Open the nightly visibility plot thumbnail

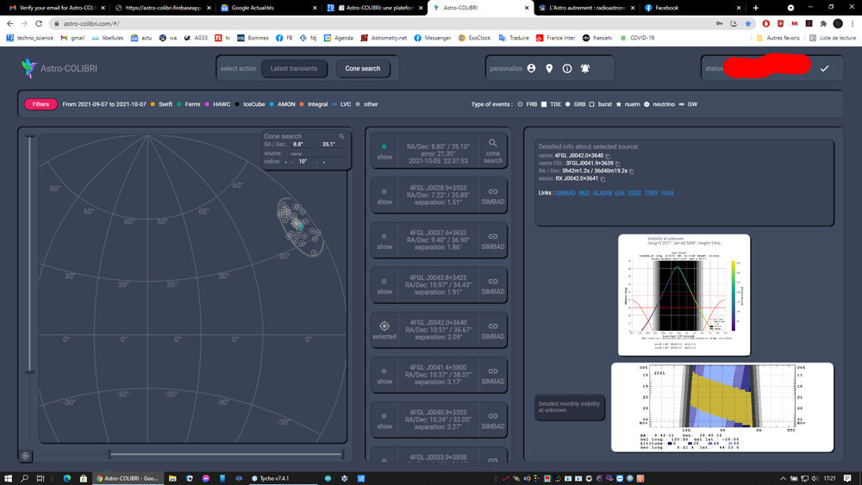click(x=684, y=295)
